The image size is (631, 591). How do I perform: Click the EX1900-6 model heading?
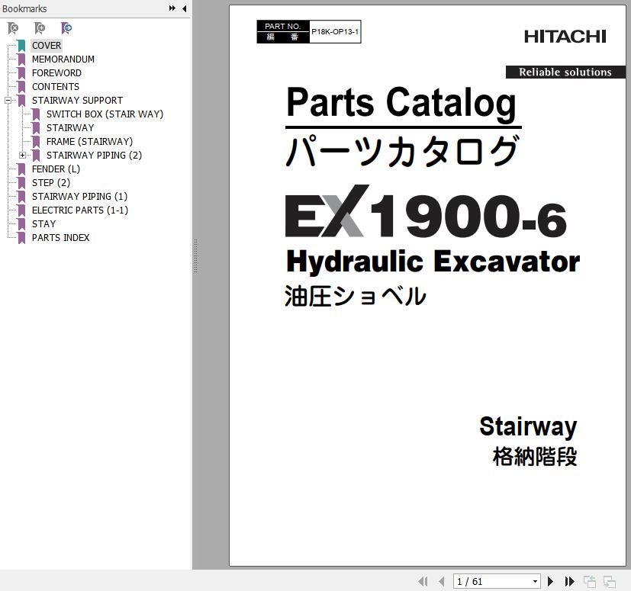pos(427,212)
